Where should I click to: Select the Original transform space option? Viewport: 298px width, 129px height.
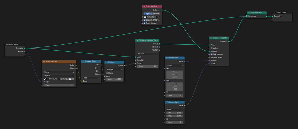coord(148,14)
